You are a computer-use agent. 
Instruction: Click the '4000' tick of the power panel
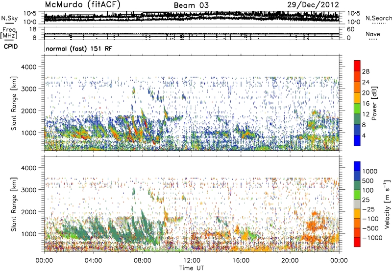tap(29, 67)
